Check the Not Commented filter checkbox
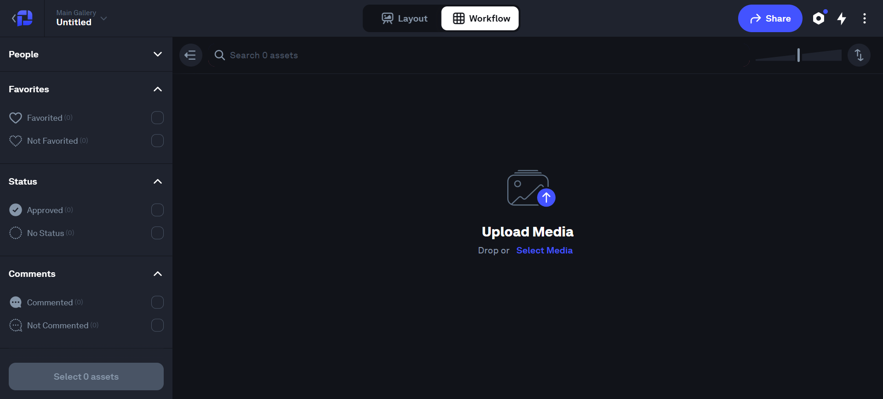The width and height of the screenshot is (883, 399). point(157,325)
